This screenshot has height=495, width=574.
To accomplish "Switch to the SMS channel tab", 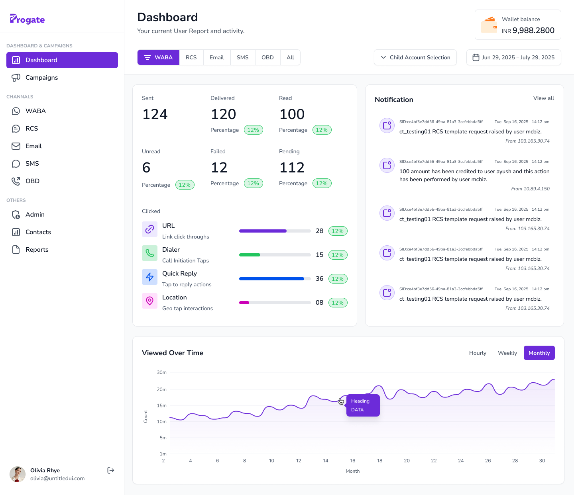I will click(x=243, y=57).
